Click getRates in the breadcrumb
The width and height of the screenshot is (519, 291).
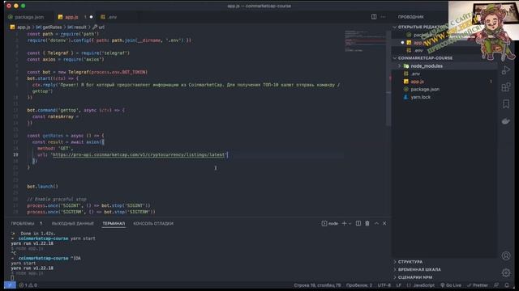52,27
